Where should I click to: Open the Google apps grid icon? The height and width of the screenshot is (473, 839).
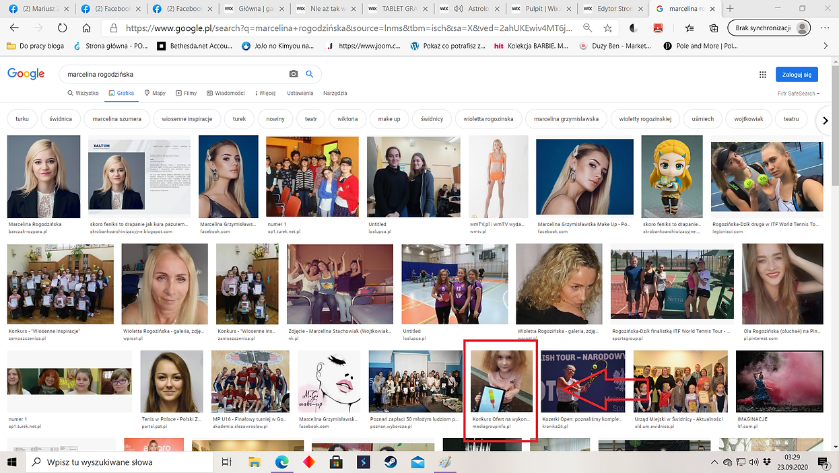pyautogui.click(x=763, y=75)
